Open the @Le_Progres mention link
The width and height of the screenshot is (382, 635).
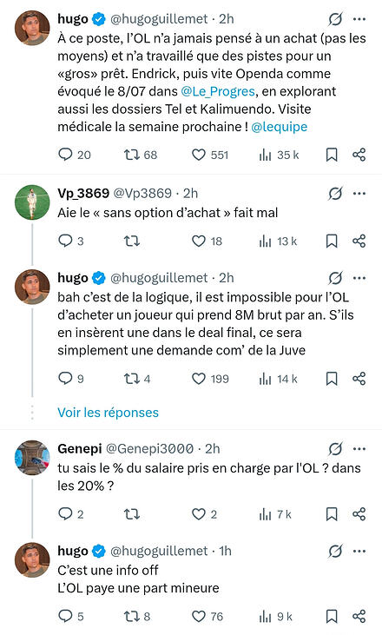218,91
